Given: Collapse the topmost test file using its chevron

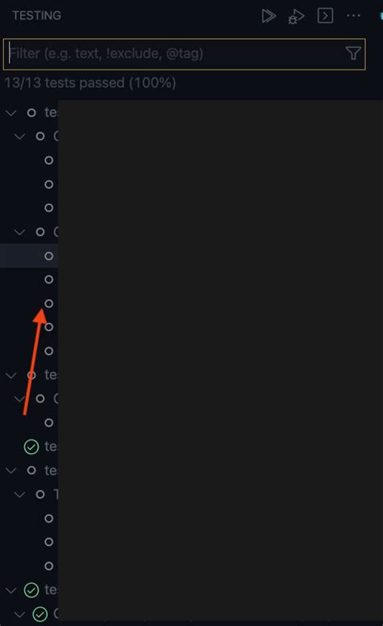Looking at the screenshot, I should [x=11, y=113].
